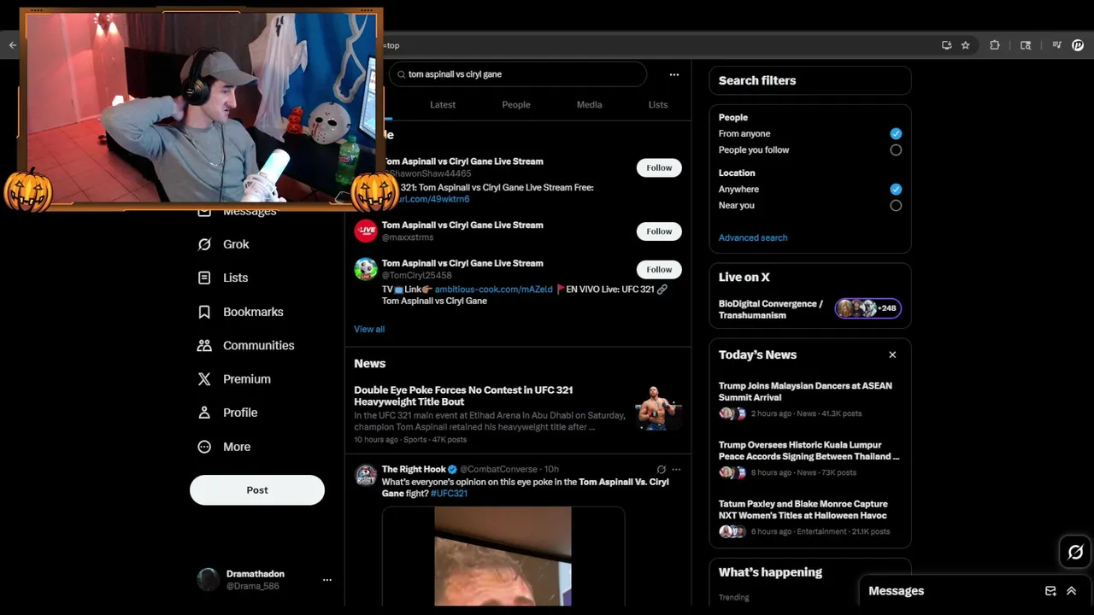Click the #UFC321 hashtag
The image size is (1094, 615).
(x=449, y=493)
